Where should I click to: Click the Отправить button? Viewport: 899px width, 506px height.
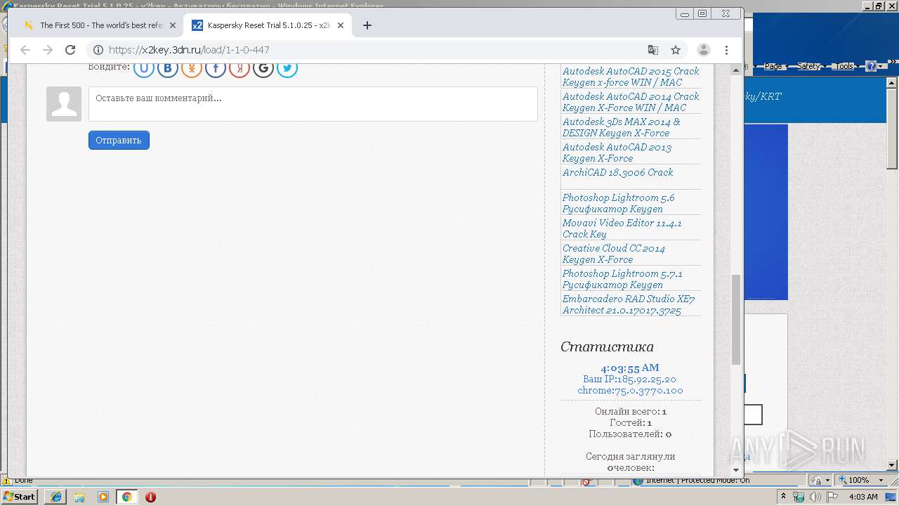[119, 140]
